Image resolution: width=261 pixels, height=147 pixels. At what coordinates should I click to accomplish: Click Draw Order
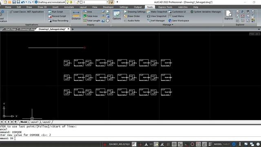[132, 16]
